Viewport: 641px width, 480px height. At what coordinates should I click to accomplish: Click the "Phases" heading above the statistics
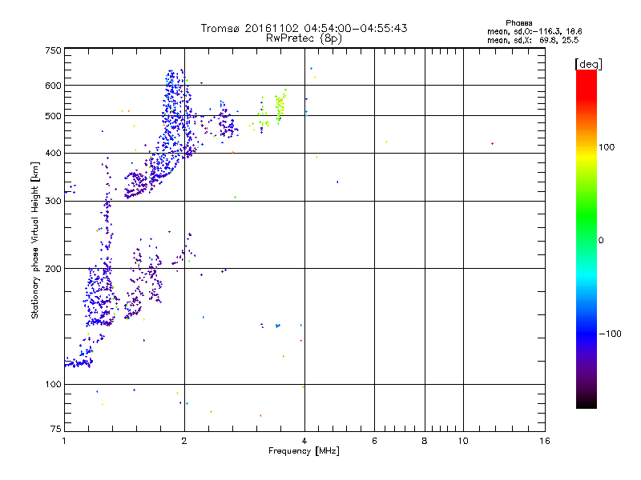coord(518,23)
